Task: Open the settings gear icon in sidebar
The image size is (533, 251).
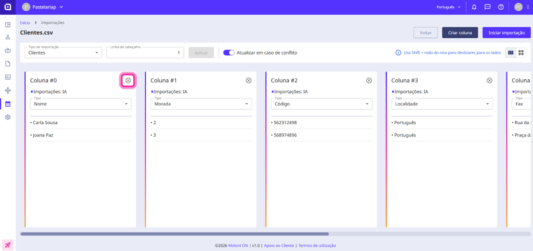Action: pyautogui.click(x=8, y=117)
